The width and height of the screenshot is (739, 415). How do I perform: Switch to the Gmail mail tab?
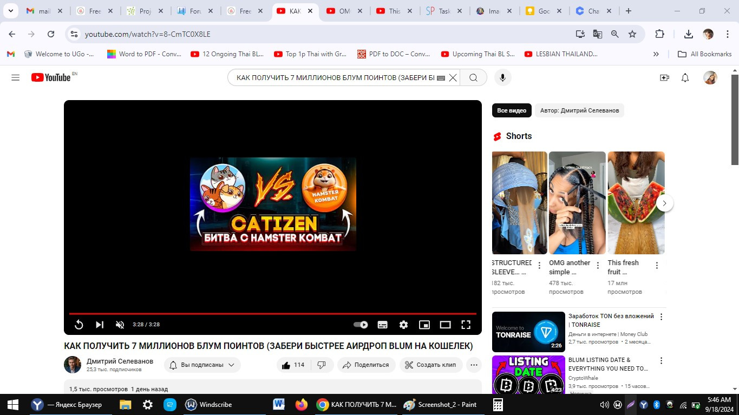tap(44, 11)
